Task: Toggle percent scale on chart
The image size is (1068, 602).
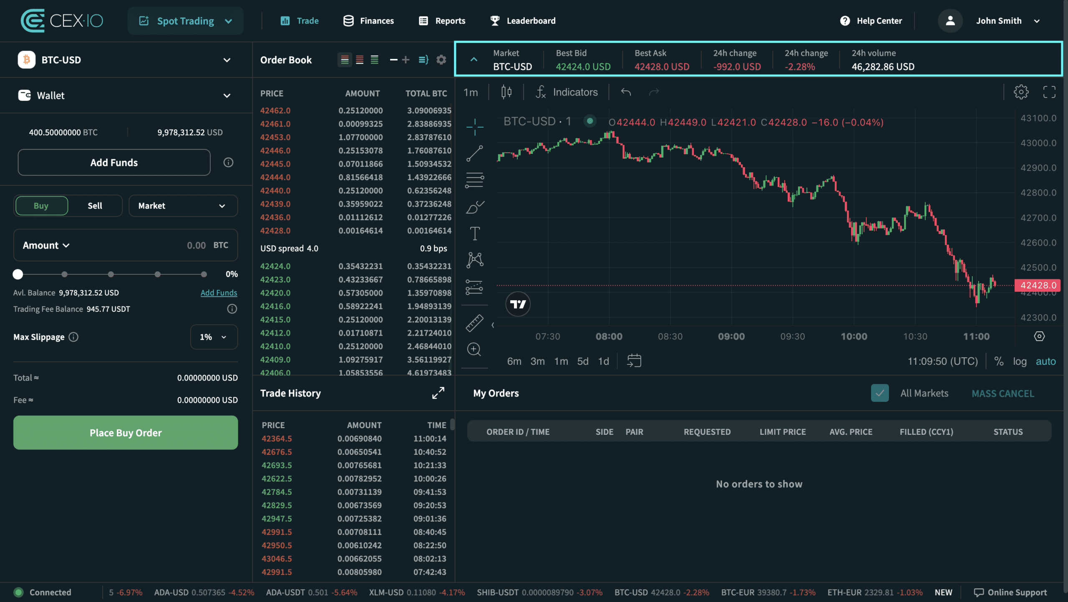Action: coord(999,361)
